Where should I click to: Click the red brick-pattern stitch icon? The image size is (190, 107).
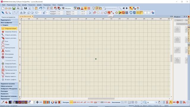[109, 12]
